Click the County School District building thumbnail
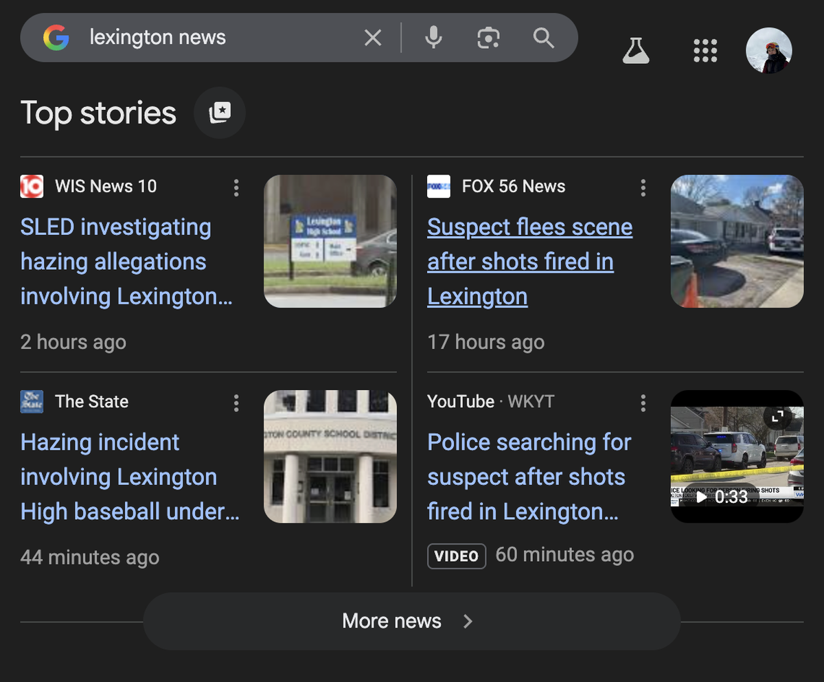 click(x=330, y=457)
